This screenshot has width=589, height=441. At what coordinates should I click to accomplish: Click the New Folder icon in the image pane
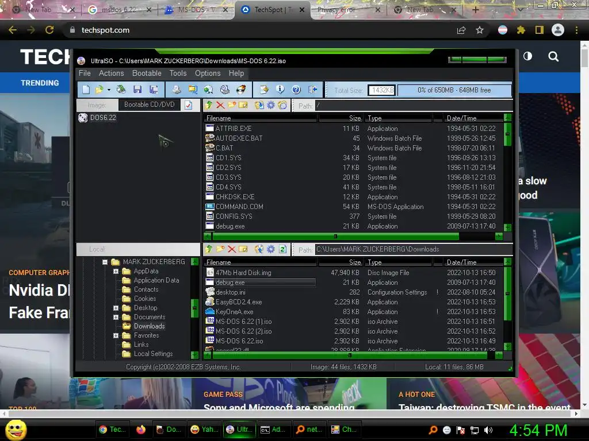click(x=232, y=106)
